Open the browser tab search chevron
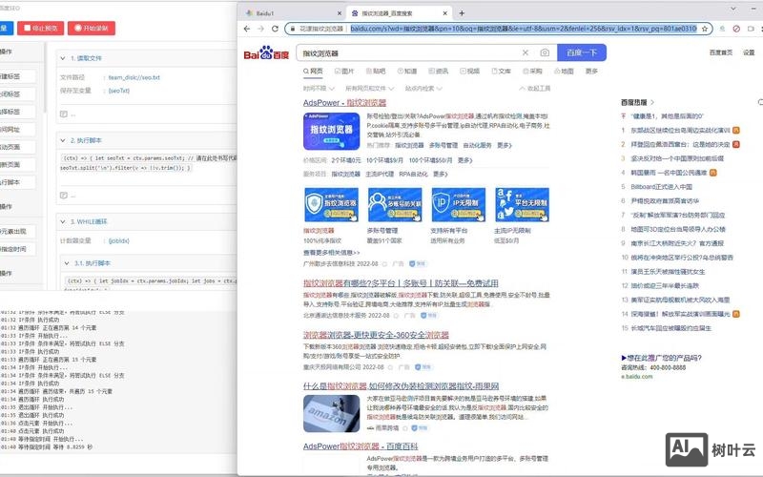Image resolution: width=763 pixels, height=477 pixels. point(732,9)
